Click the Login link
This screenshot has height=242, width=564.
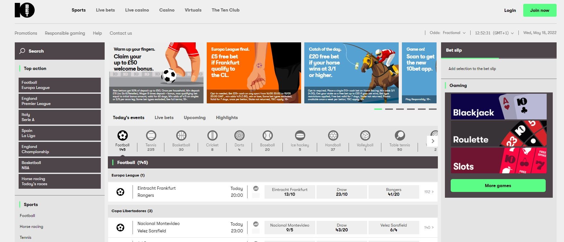(x=510, y=10)
